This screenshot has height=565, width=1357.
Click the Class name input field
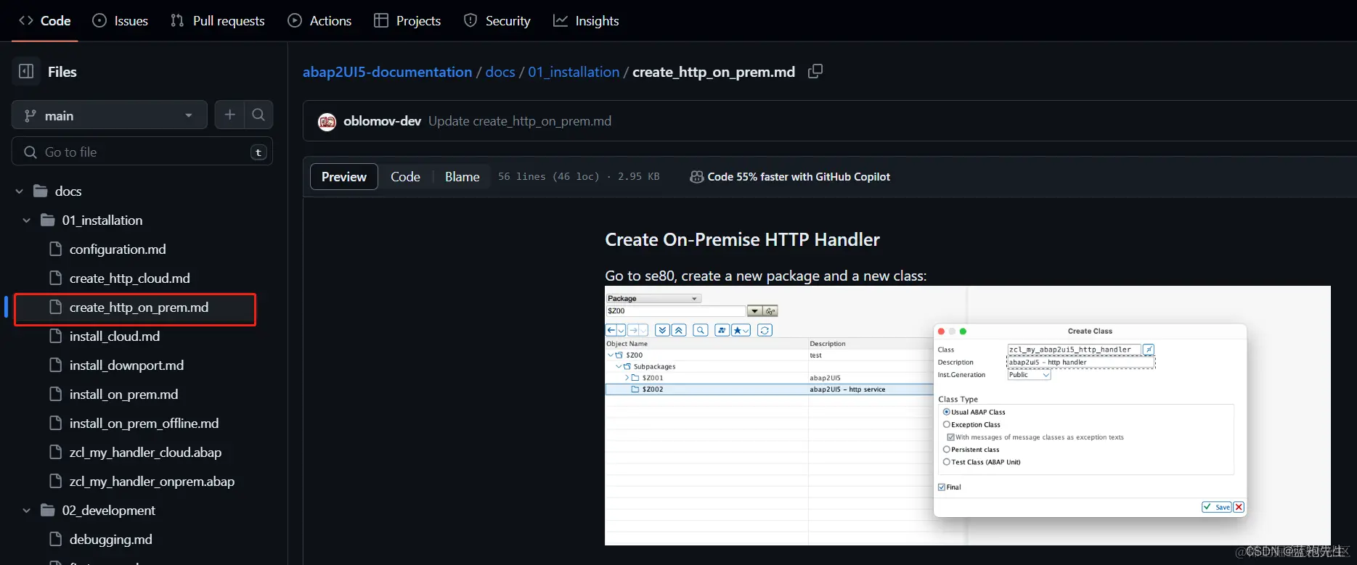click(1074, 350)
